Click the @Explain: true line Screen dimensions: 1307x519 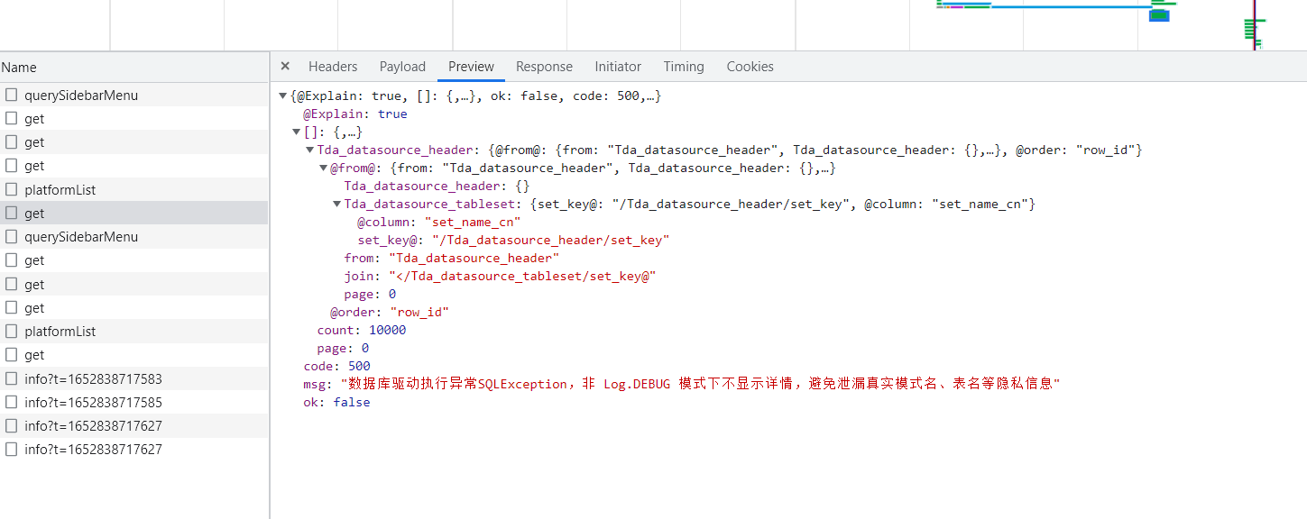(354, 114)
